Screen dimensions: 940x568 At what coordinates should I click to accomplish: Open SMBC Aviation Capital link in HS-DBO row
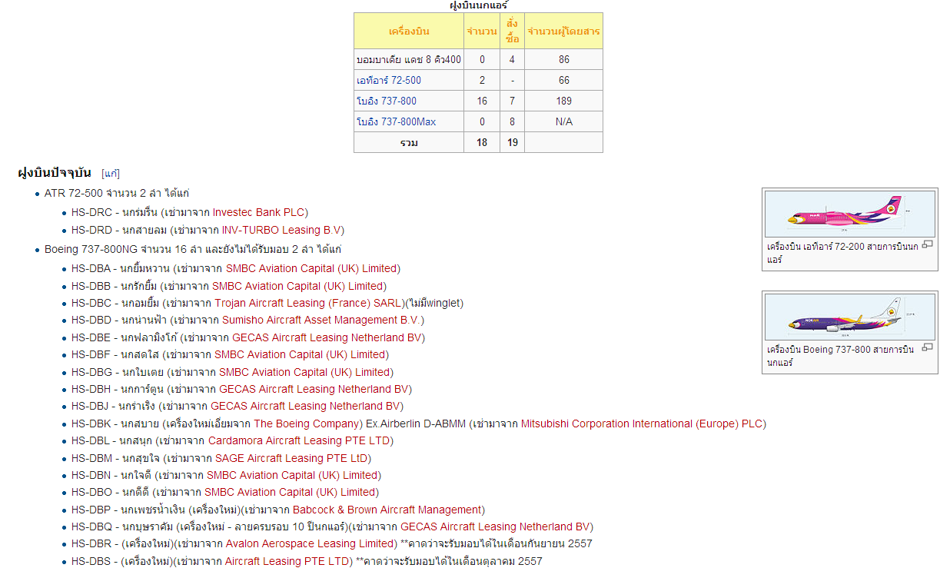[x=290, y=492]
